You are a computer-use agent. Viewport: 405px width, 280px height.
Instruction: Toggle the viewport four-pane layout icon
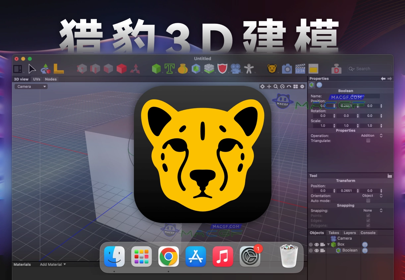click(x=296, y=86)
